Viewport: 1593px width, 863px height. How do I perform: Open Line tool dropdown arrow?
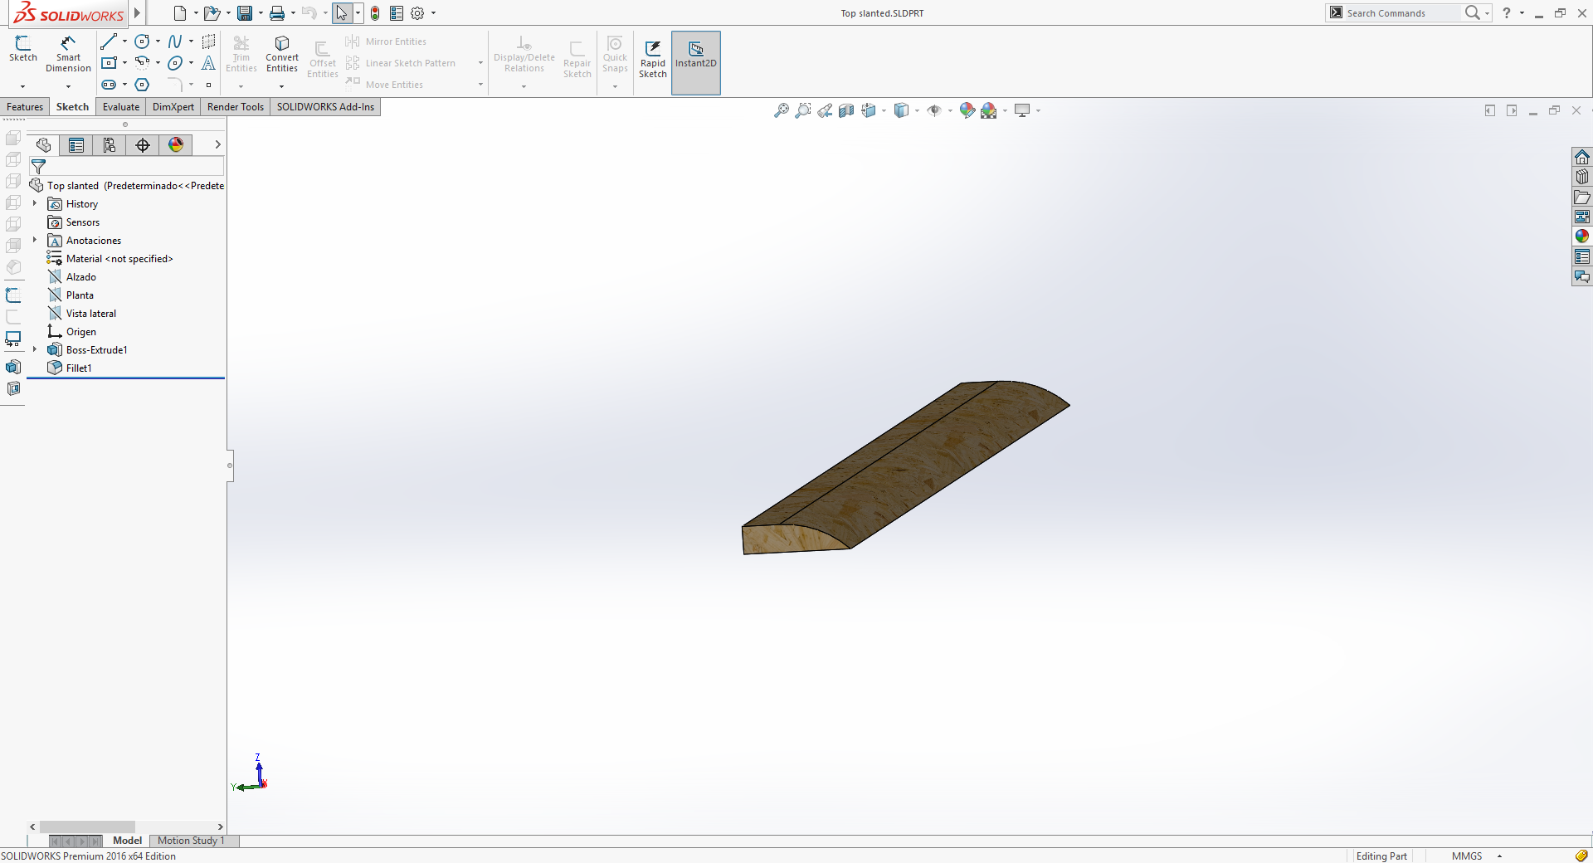click(x=124, y=41)
